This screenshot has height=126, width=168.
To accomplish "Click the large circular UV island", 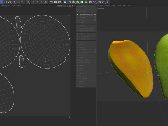I will [x=45, y=42].
